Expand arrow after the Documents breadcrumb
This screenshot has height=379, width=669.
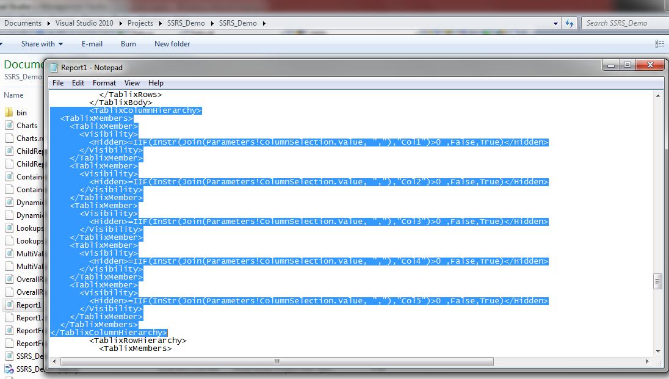coord(48,23)
